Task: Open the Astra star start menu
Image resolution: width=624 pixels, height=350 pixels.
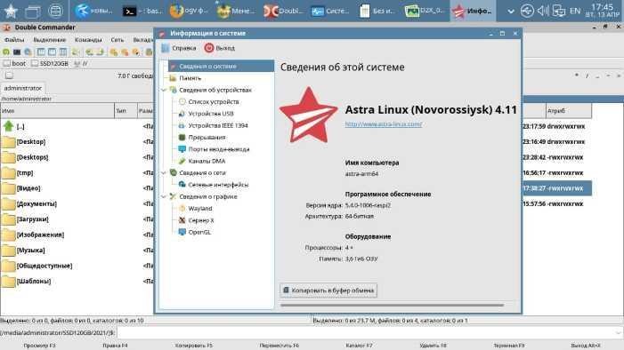Action: [x=11, y=11]
